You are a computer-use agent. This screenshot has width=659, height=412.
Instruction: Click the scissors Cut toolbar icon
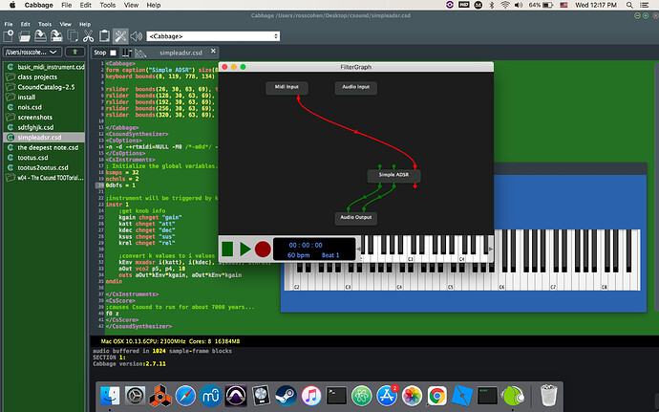point(88,36)
